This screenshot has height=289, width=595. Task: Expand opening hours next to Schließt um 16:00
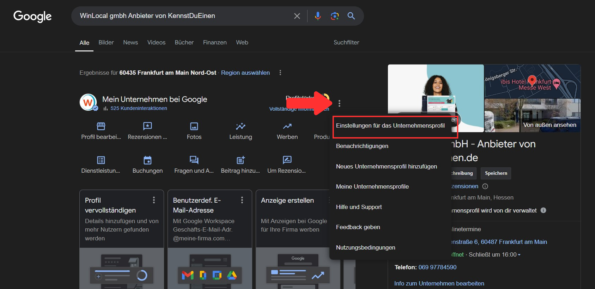[x=519, y=255]
